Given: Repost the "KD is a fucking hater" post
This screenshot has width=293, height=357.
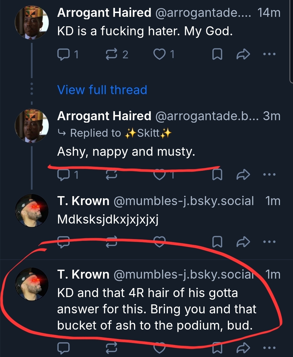Looking at the screenshot, I should pyautogui.click(x=111, y=54).
